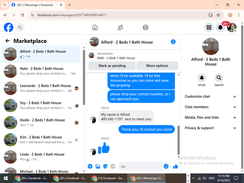
Task: Click the back arrow beside Marketplace
Action: [x=8, y=41]
